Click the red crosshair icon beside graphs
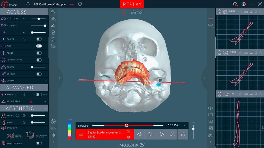Image resolution: width=264 pixels, height=148 pixels. 211,19
